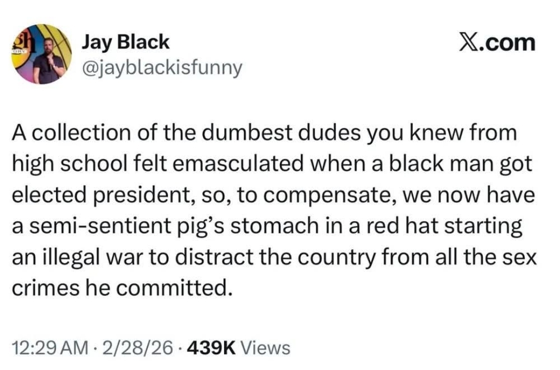The width and height of the screenshot is (560, 370).
Task: Click the Jay Black display name
Action: [x=125, y=42]
